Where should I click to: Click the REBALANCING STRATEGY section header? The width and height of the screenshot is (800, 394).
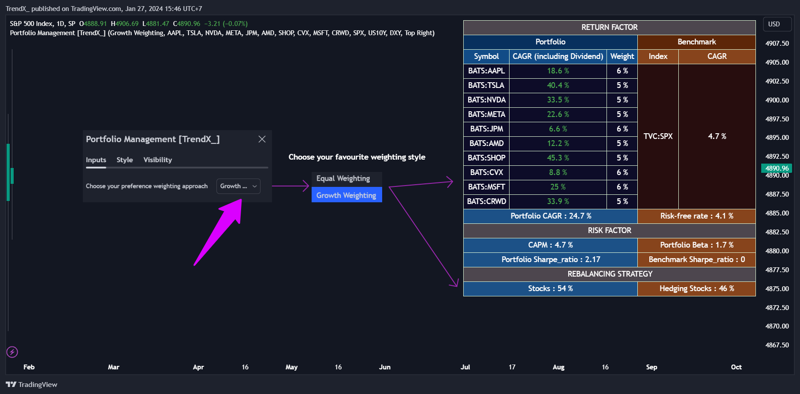[610, 274]
